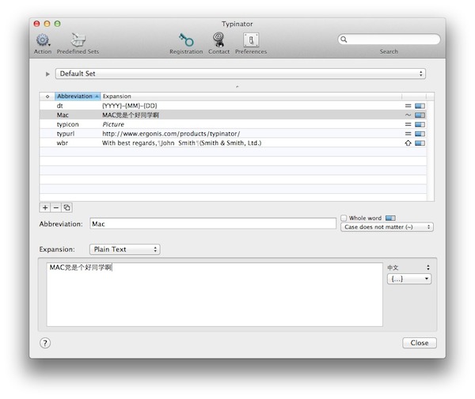Toggle the whole-word indicator in wbr row

tap(420, 143)
